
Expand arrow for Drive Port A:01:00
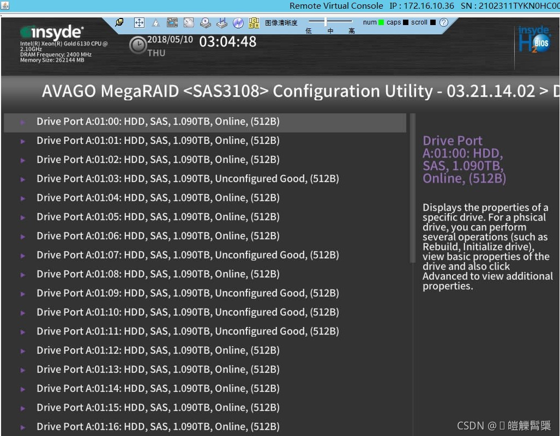pos(23,122)
